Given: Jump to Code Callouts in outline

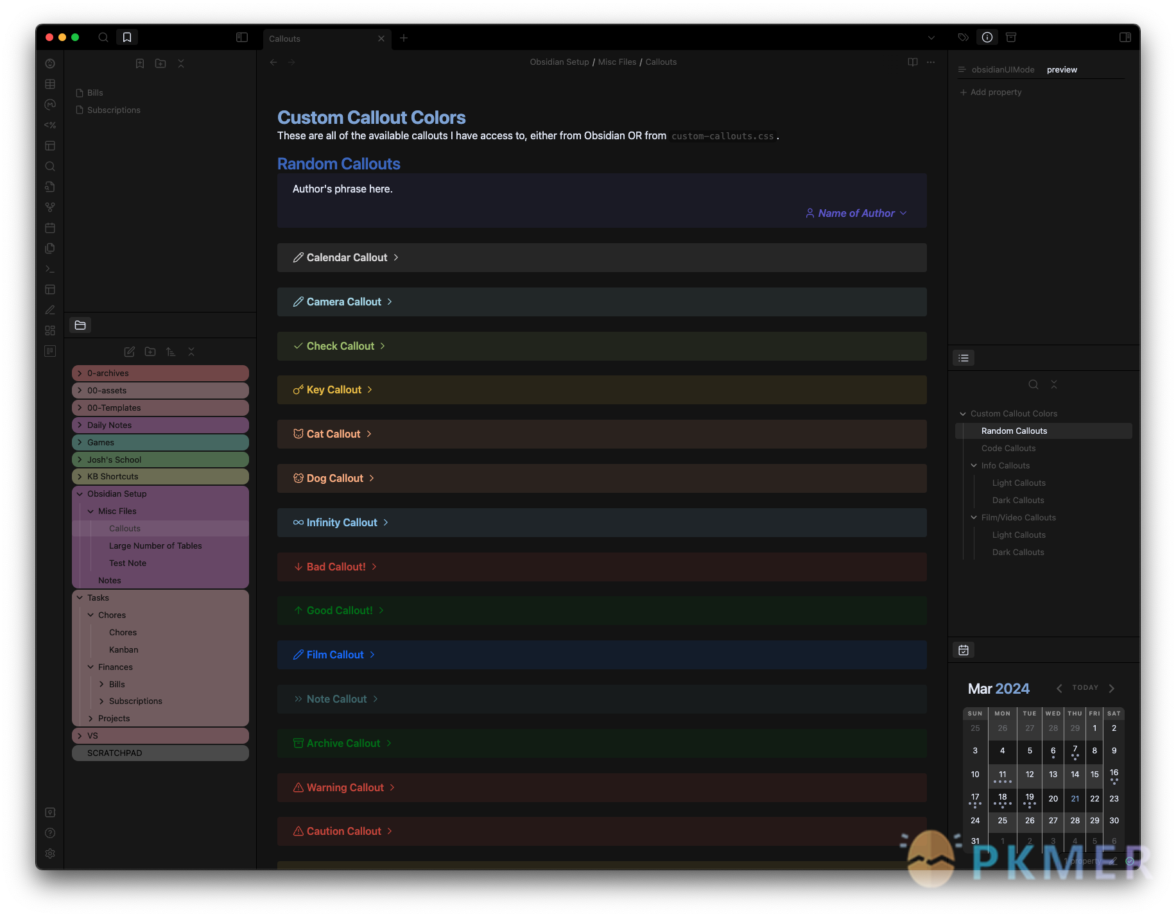Looking at the screenshot, I should (1008, 449).
